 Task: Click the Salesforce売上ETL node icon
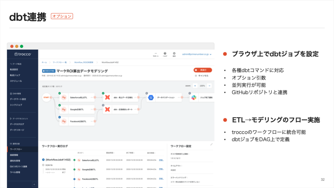pos(64,97)
